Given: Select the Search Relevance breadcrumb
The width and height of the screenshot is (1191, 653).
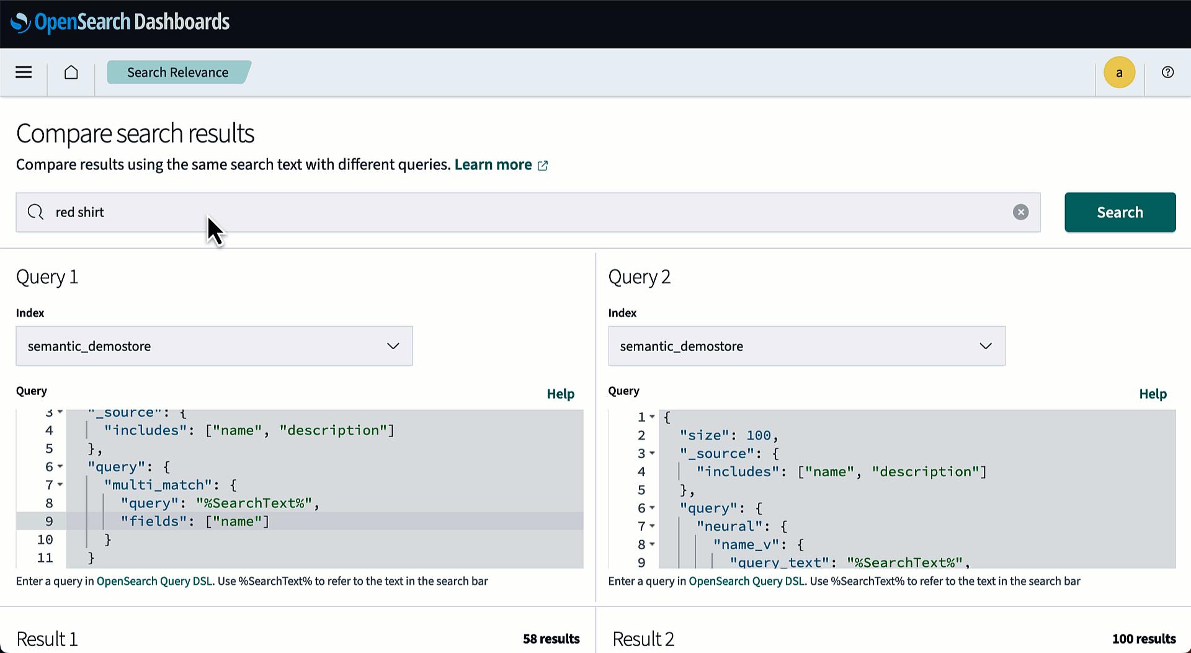Looking at the screenshot, I should coord(177,73).
